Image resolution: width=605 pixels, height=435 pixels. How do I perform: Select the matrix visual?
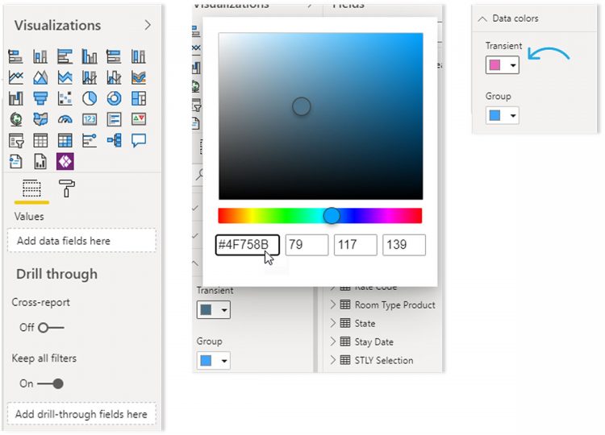coord(65,140)
